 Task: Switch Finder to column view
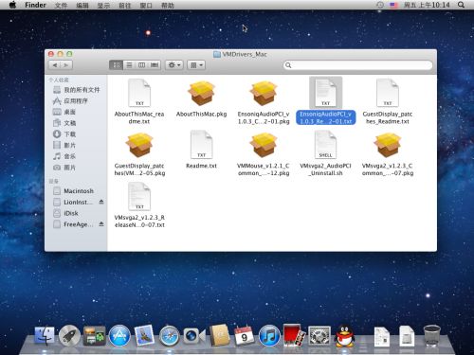point(141,65)
